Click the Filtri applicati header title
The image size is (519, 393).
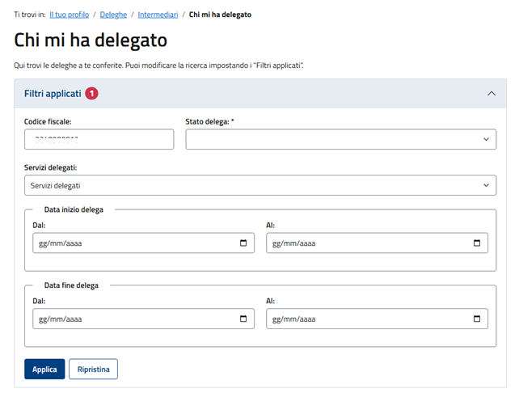click(x=53, y=94)
